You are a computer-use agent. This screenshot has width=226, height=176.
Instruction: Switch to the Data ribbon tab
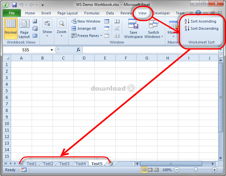pyautogui.click(x=110, y=13)
